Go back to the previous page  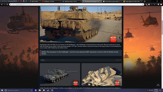[x=2, y=5]
